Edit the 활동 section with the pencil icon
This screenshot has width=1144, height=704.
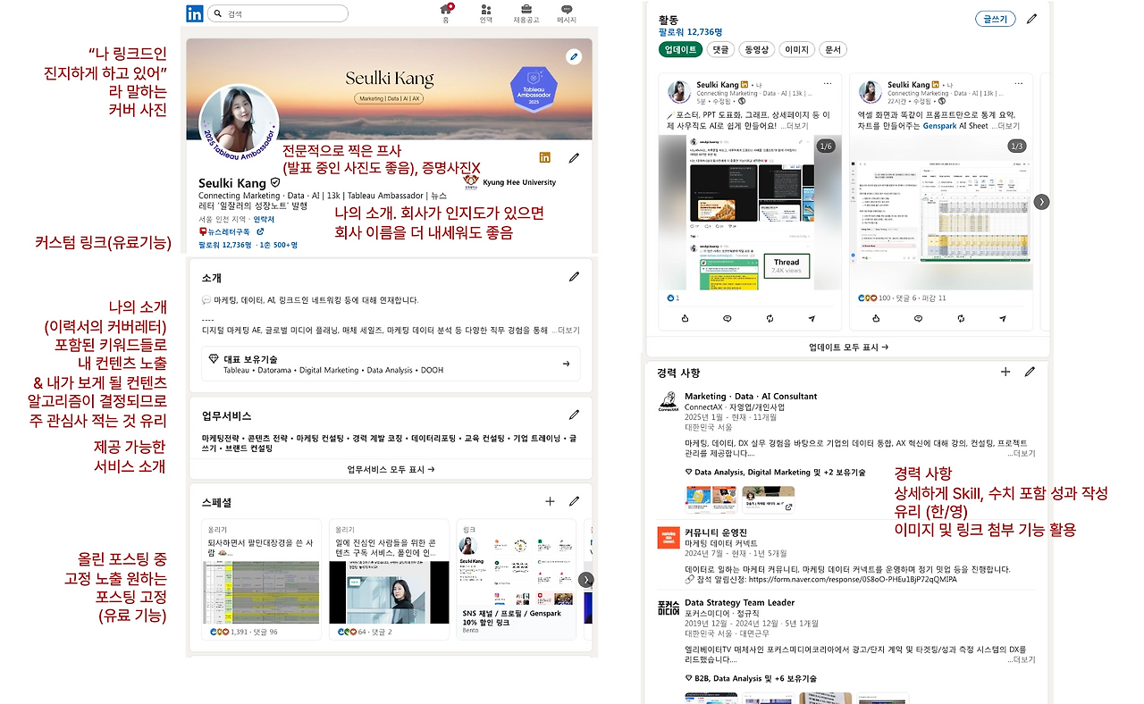[x=1031, y=19]
